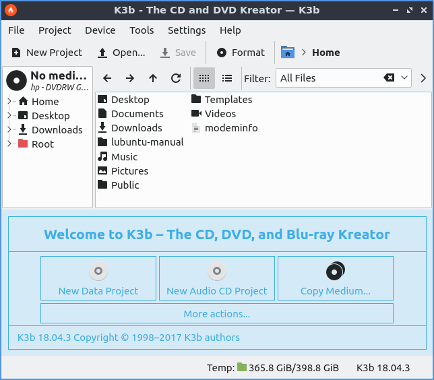Go forward with the right arrow icon
Image resolution: width=434 pixels, height=380 pixels.
[130, 78]
